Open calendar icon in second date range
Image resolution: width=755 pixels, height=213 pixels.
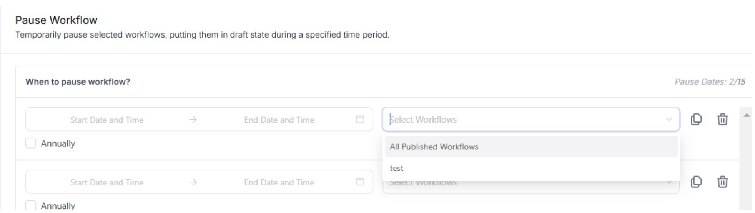point(360,182)
